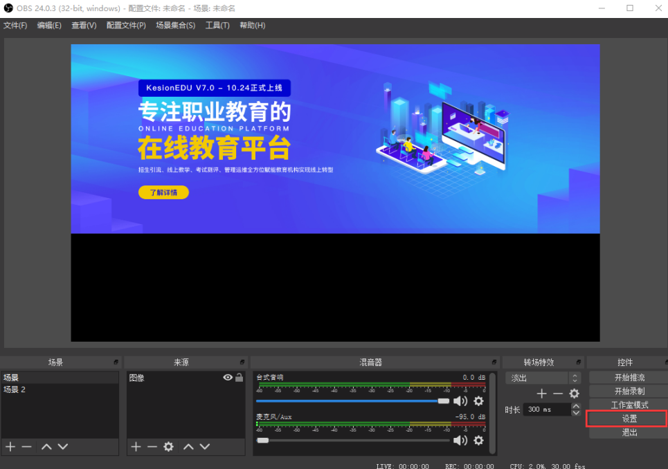Mute the 台式音响 speaker icon
Screen dimensions: 668x469
coord(460,401)
